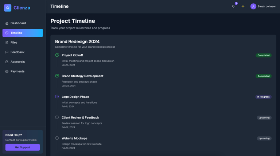This screenshot has width=280, height=156.
Task: Click the date Feb 19, 2024
Action: click(x=69, y=148)
